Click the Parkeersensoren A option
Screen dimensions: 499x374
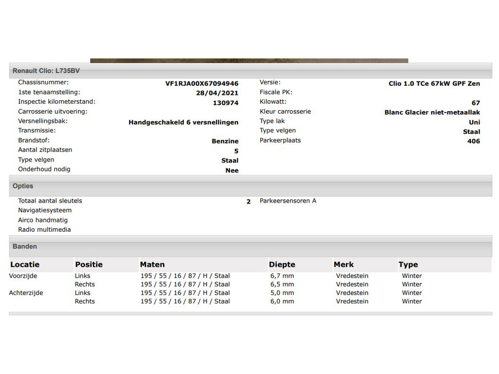coord(288,201)
